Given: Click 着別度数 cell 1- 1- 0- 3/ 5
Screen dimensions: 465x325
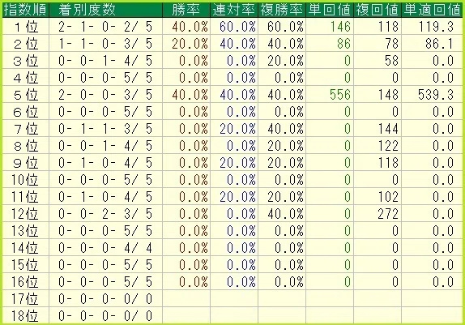Looking at the screenshot, I should pyautogui.click(x=105, y=44).
